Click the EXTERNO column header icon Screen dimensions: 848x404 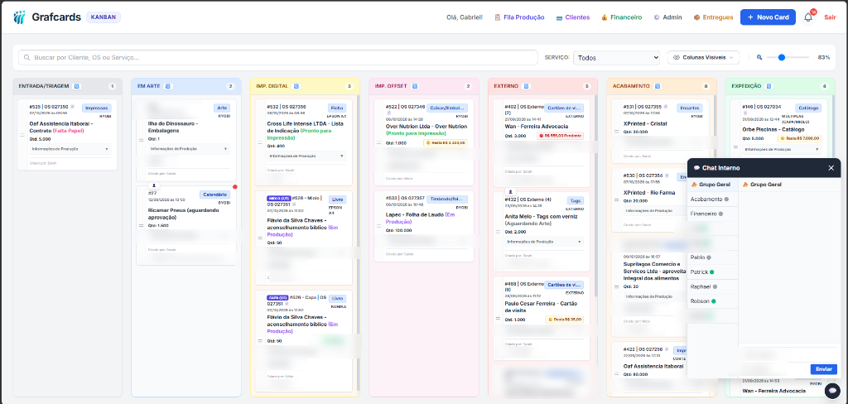tap(526, 86)
